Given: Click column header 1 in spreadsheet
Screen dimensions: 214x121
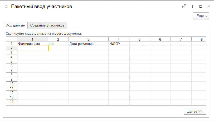Looking at the screenshot, I should 32,39.
